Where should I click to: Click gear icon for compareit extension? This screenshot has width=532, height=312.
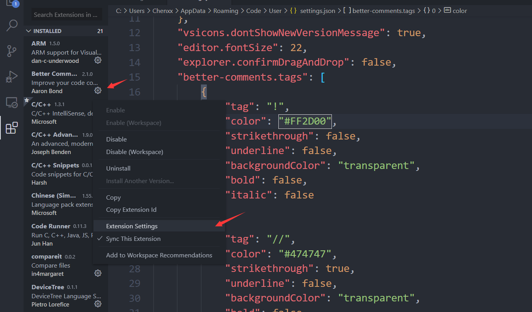tap(98, 273)
